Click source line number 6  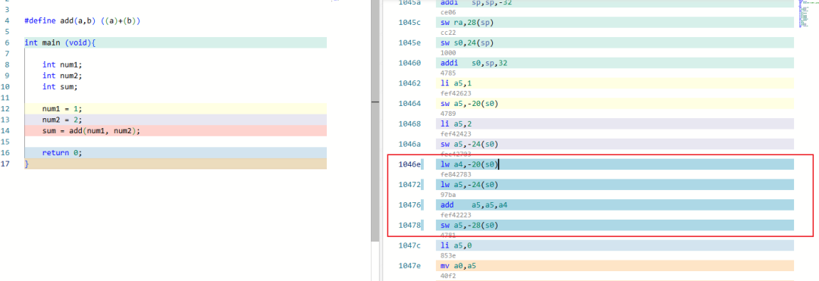[x=8, y=42]
